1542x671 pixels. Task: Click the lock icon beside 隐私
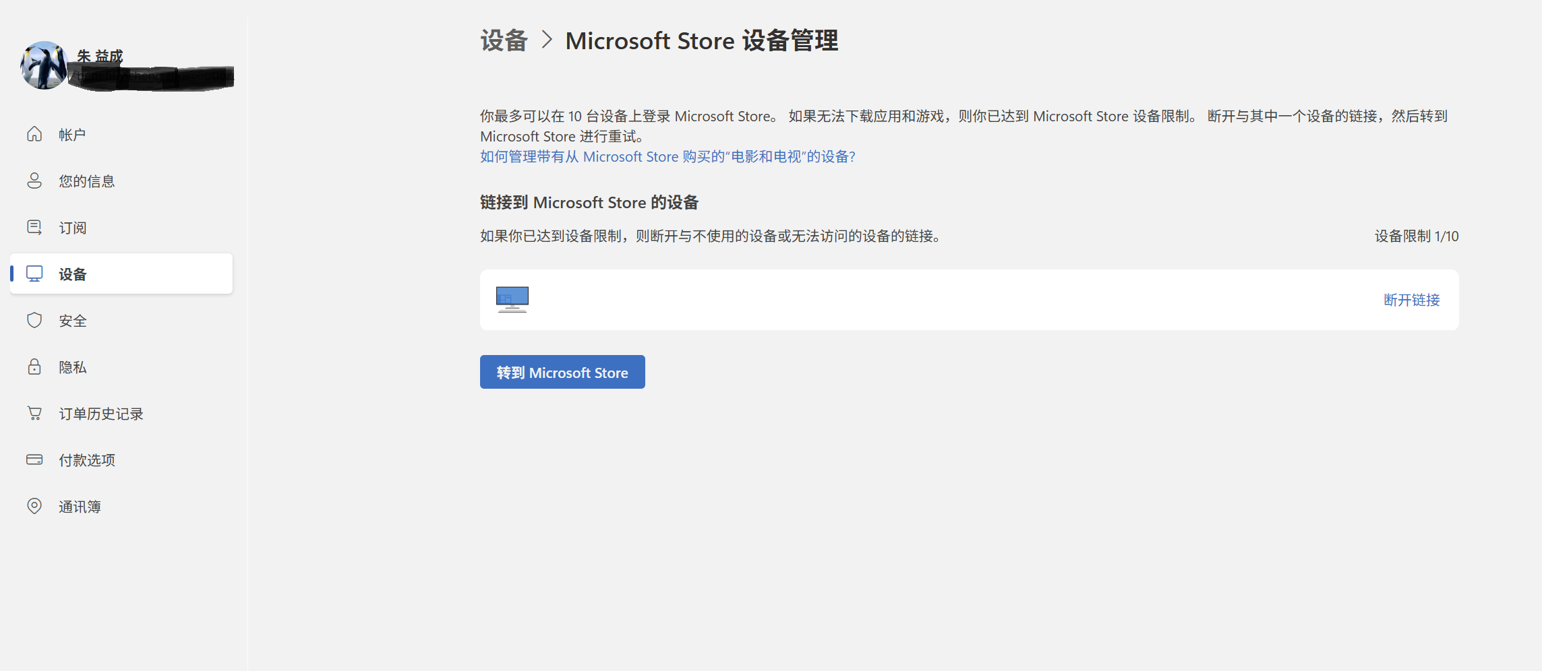coord(34,366)
